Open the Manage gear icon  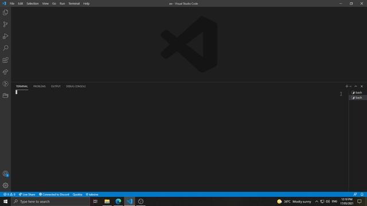coord(5,185)
